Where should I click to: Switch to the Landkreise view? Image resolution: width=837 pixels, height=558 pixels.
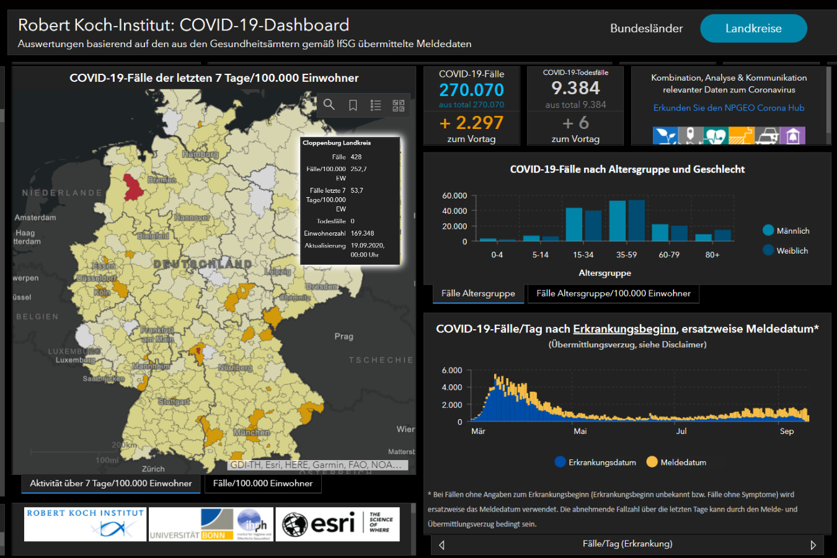(753, 29)
